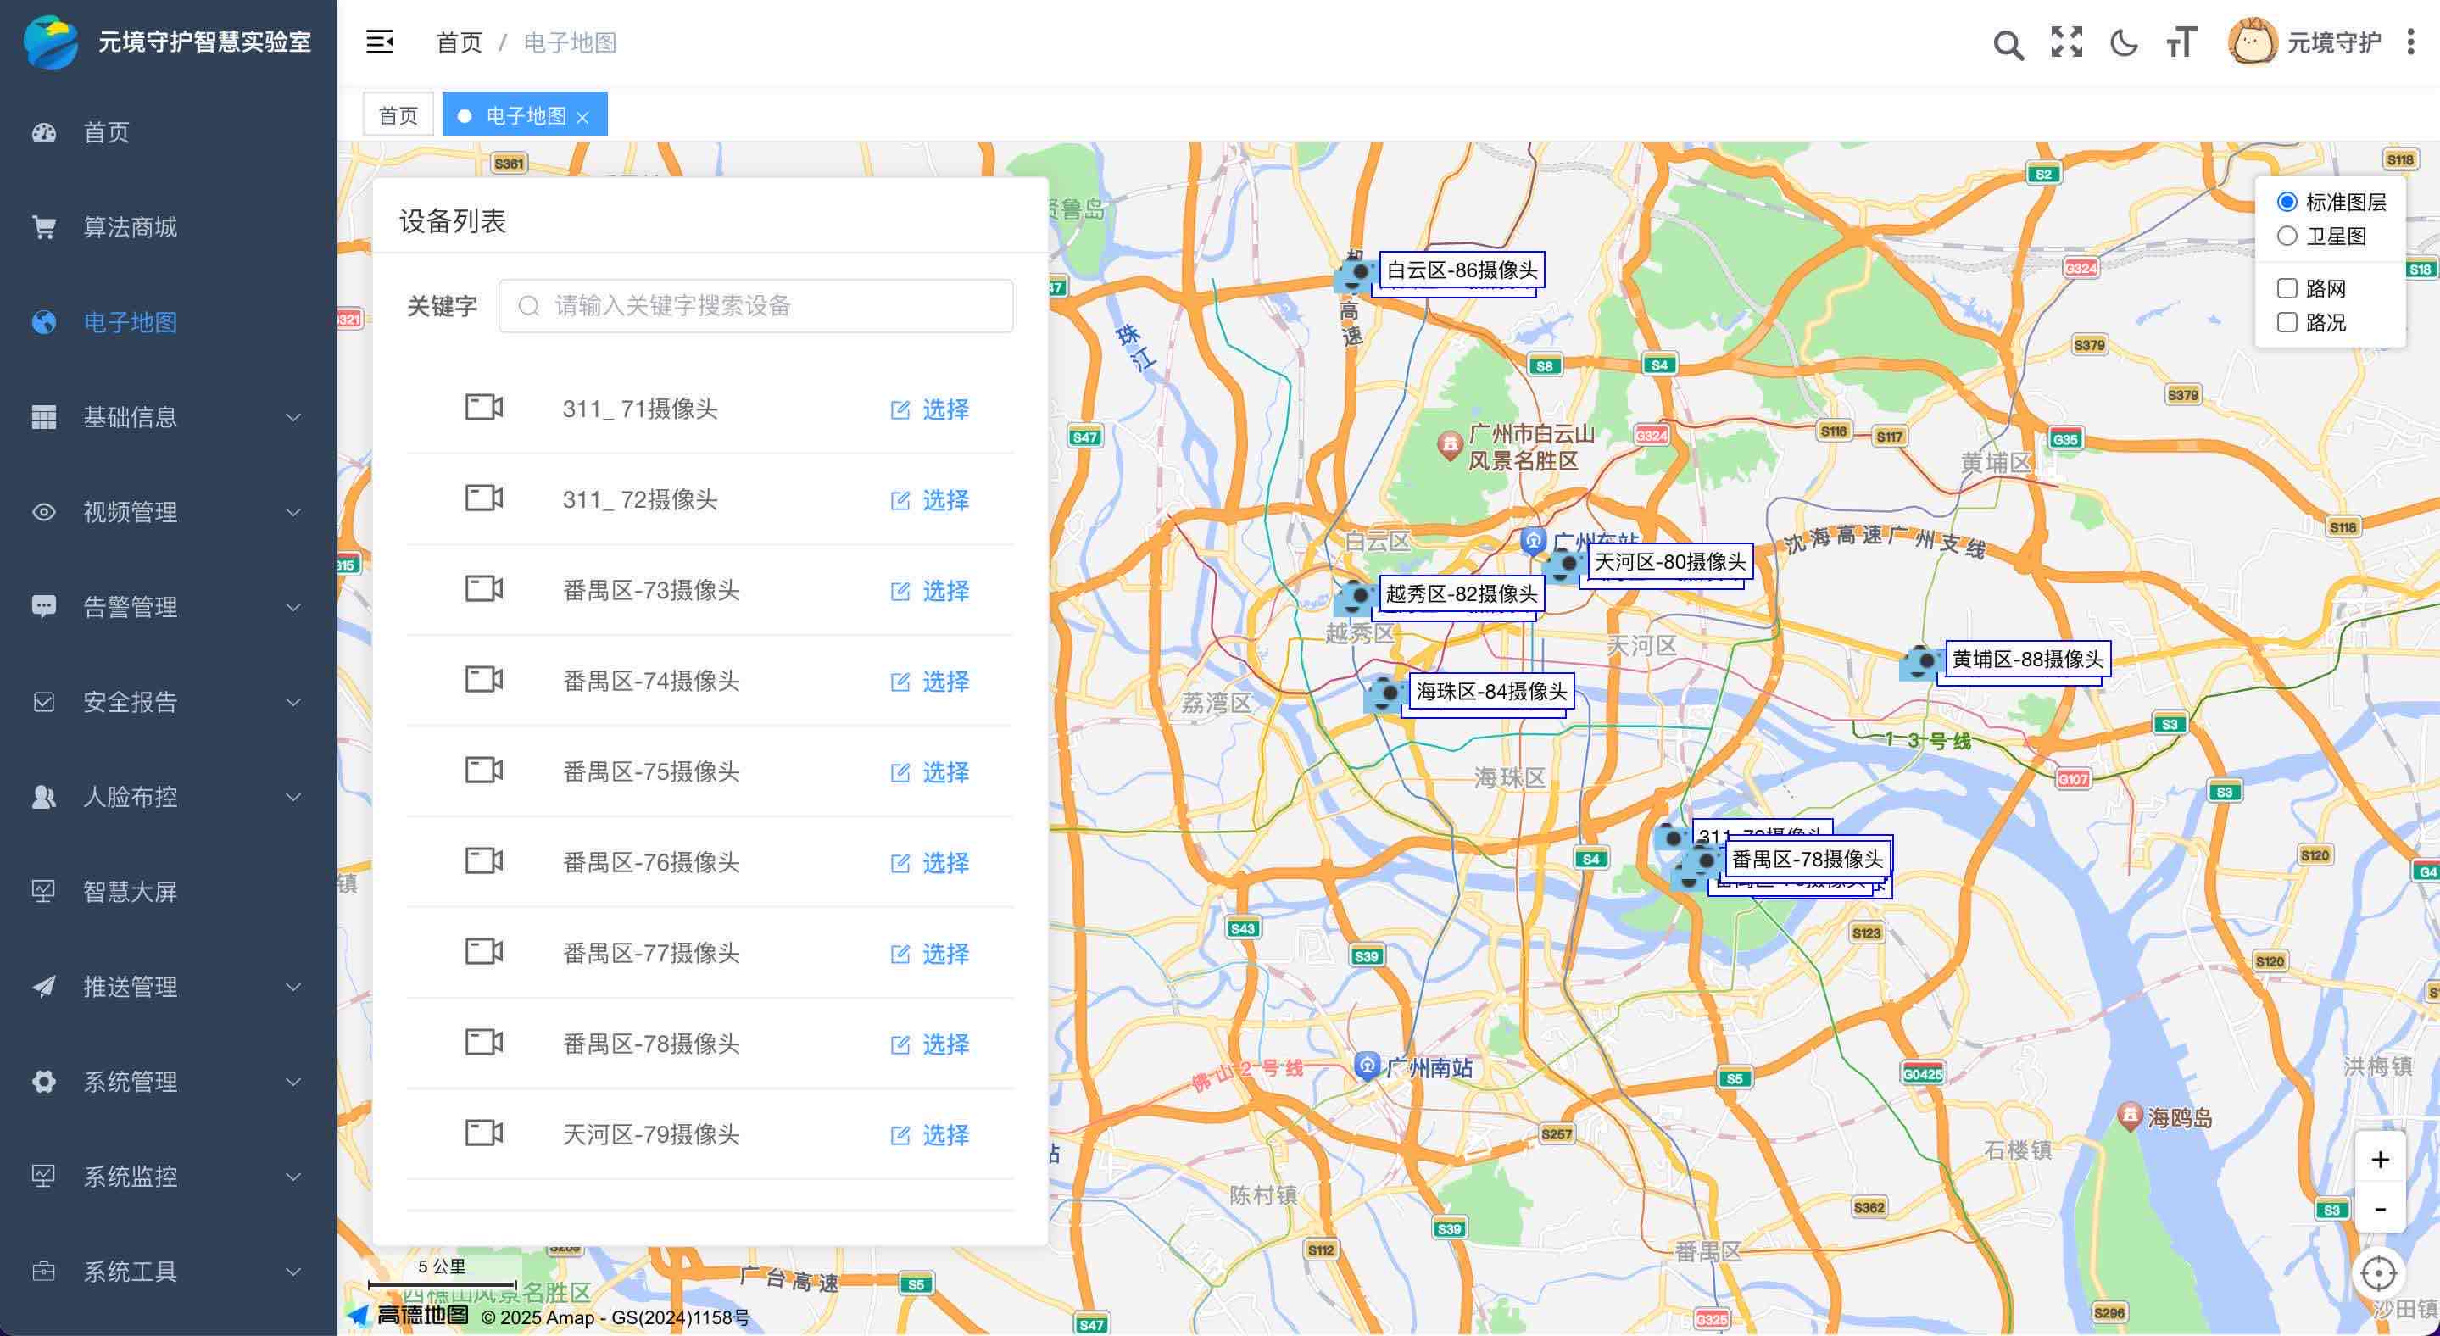Enable the 路况 traffic checkbox
Viewport: 2440px width, 1336px height.
pyautogui.click(x=2287, y=322)
